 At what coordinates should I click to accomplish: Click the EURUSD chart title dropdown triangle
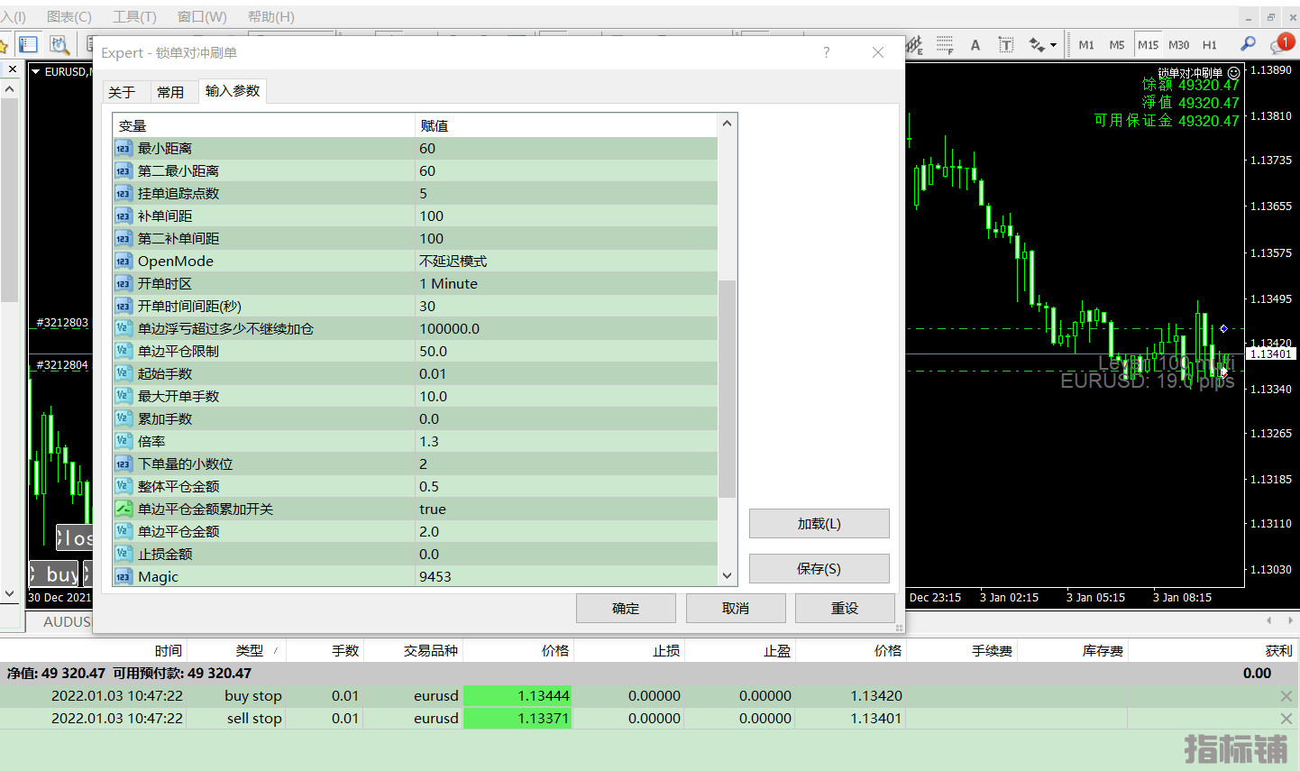[x=36, y=71]
